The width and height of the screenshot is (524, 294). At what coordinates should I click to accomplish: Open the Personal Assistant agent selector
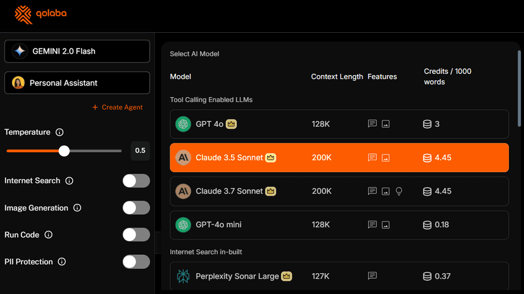(77, 83)
